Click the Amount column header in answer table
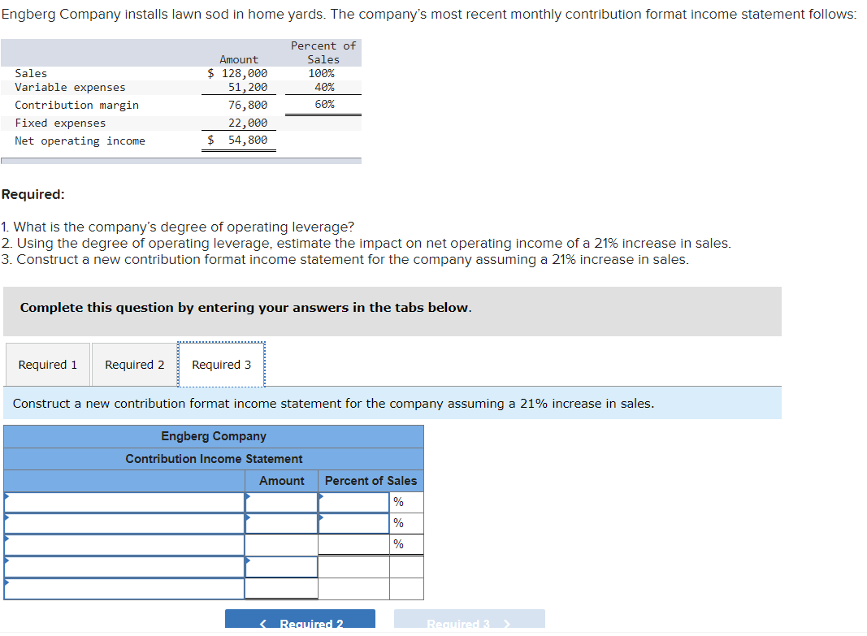Image resolution: width=867 pixels, height=636 pixels. click(281, 481)
